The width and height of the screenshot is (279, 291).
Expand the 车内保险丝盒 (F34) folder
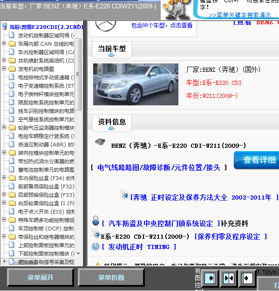[4, 178]
